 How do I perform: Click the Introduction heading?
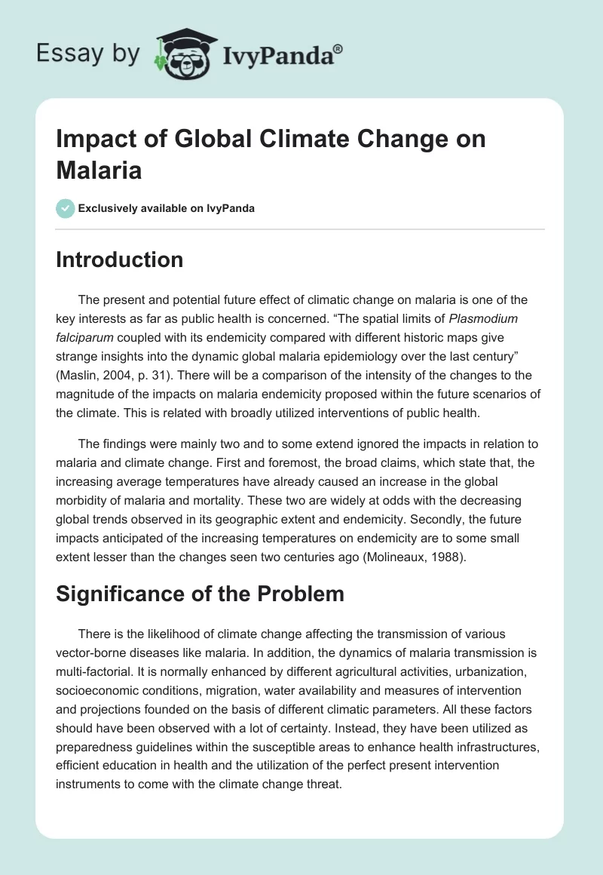[x=120, y=259]
